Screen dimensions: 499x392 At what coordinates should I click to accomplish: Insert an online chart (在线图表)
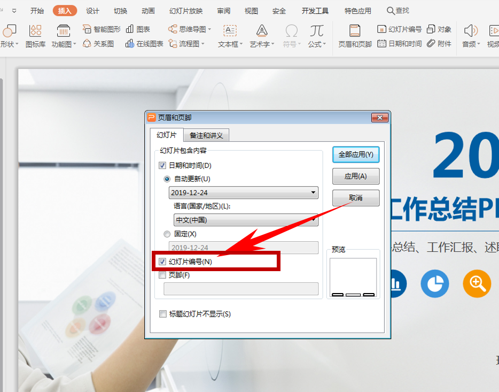[144, 44]
